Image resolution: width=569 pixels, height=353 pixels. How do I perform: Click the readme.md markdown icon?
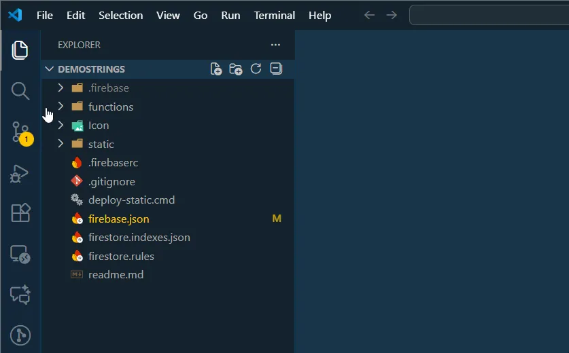tap(77, 274)
